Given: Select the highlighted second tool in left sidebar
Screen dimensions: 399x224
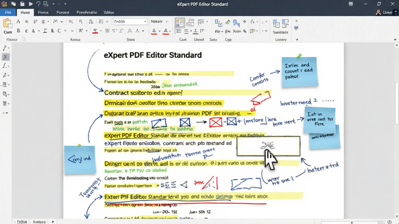Looking at the screenshot, I should point(5,57).
